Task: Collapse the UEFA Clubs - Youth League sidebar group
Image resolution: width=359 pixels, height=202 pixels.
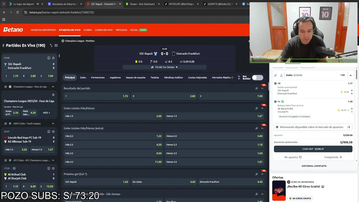Action: click(x=53, y=123)
